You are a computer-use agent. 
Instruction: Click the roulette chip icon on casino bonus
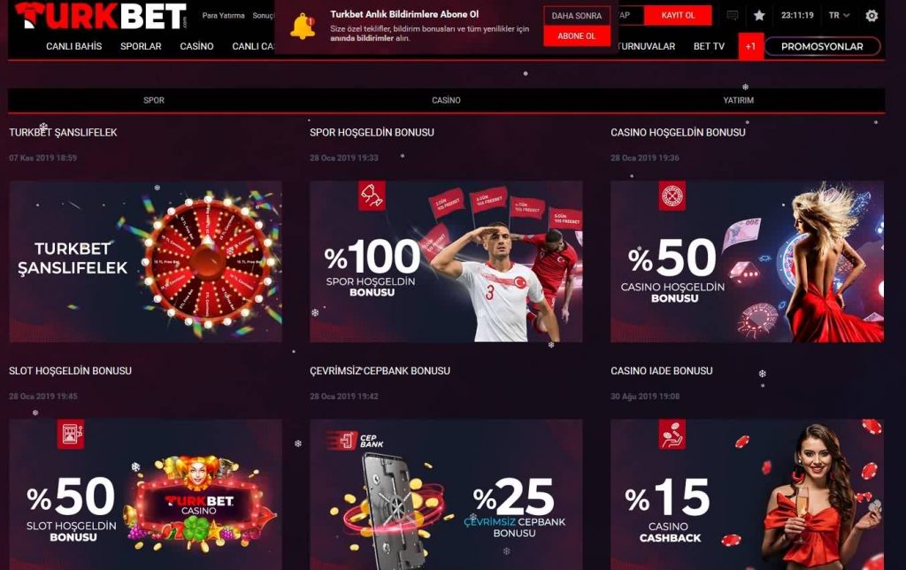(x=672, y=196)
